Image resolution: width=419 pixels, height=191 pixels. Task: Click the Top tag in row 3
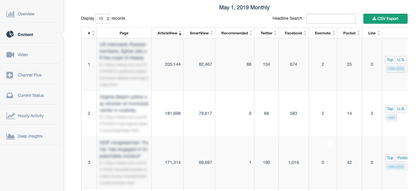pyautogui.click(x=390, y=158)
